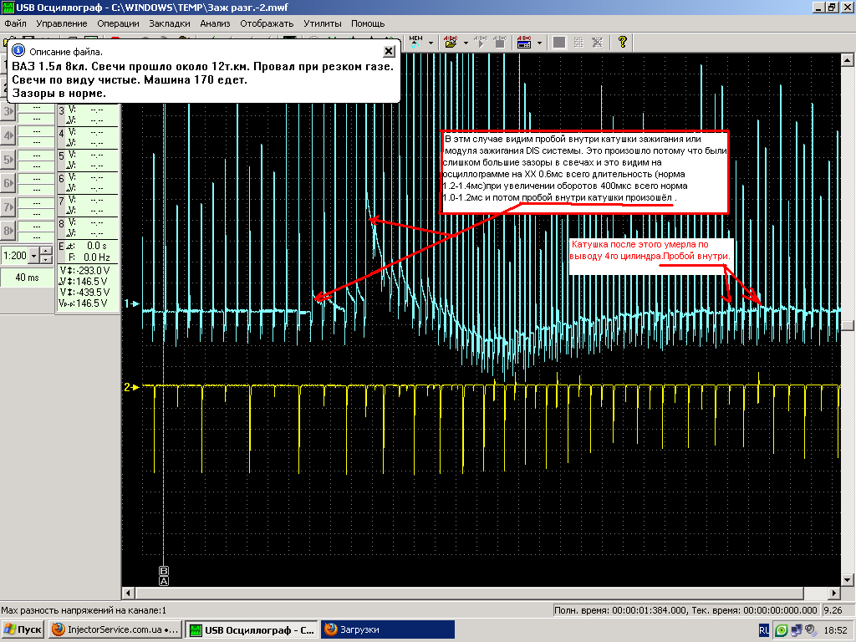Expand dropdown next to open comments icon
This screenshot has width=856, height=642.
466,43
